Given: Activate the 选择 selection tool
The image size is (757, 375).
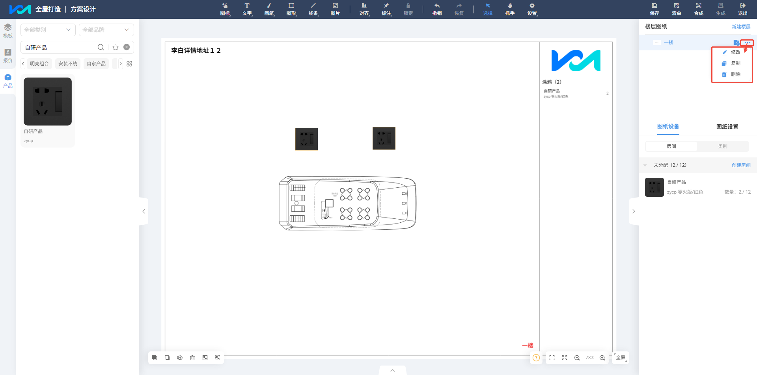Looking at the screenshot, I should click(x=488, y=9).
